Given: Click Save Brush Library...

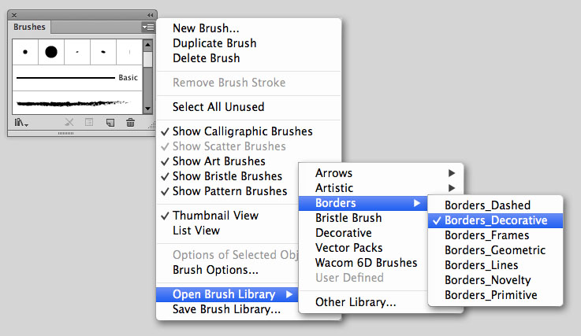Looking at the screenshot, I should click(x=226, y=309).
